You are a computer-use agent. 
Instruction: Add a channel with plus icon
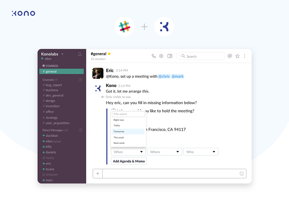(x=81, y=79)
